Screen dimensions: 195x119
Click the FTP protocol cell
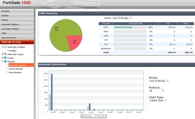pos(106,40)
